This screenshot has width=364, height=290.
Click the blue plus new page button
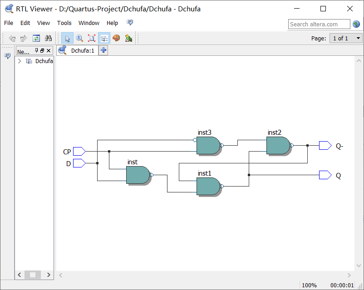pyautogui.click(x=103, y=51)
